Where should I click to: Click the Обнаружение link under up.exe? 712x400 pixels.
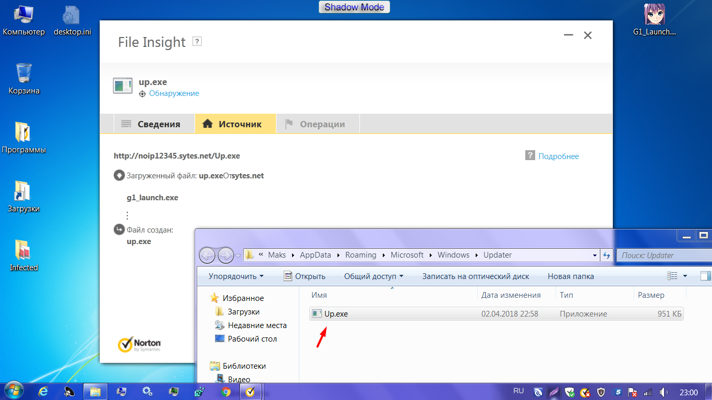click(x=174, y=93)
